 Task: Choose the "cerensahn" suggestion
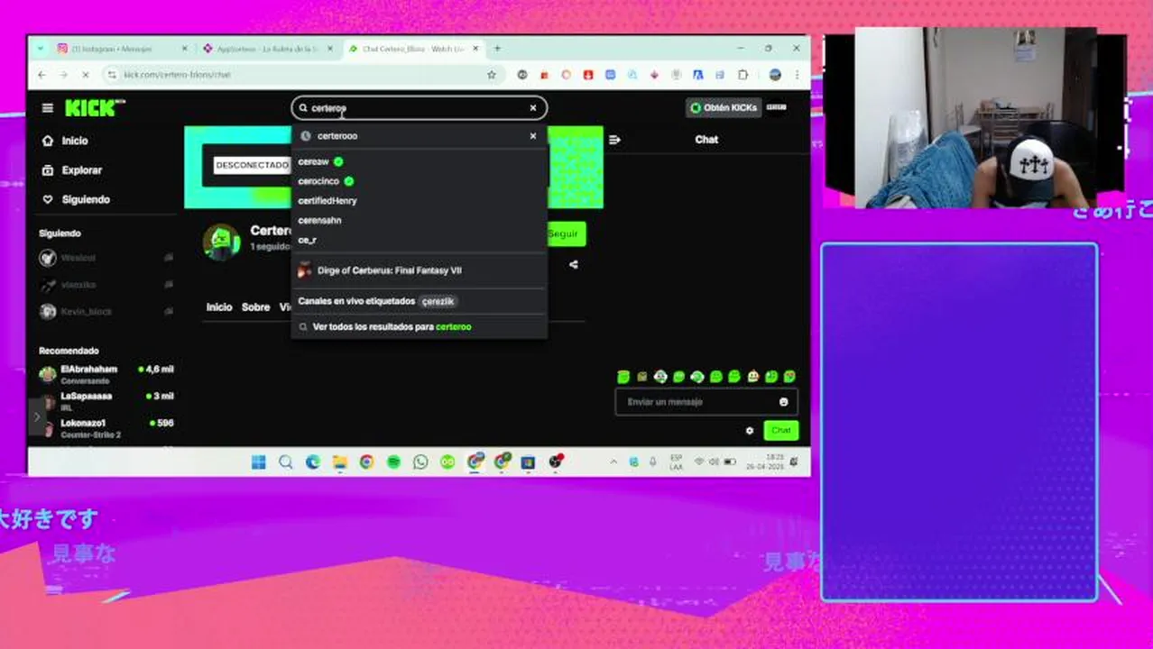[319, 220]
